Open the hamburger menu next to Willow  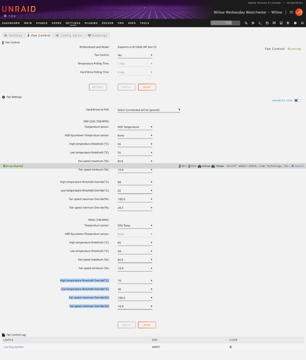point(291,12)
